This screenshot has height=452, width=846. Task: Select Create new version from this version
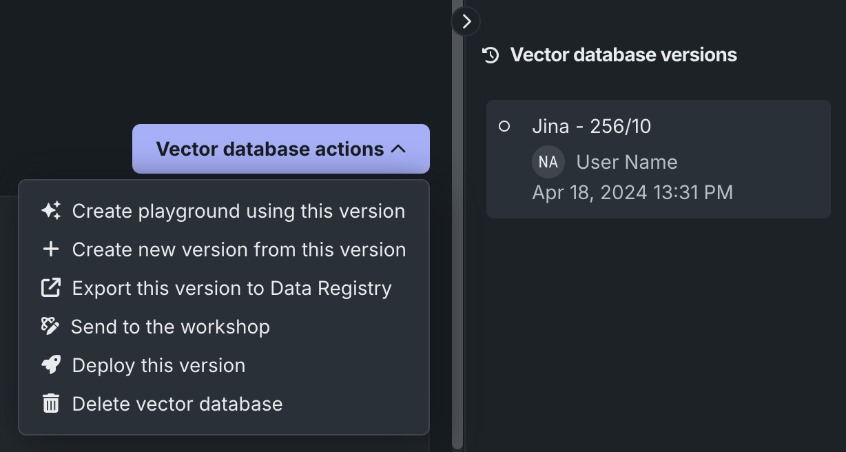pyautogui.click(x=239, y=249)
